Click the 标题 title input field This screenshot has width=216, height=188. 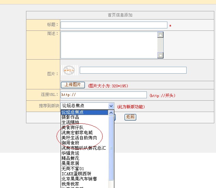pyautogui.click(x=114, y=25)
